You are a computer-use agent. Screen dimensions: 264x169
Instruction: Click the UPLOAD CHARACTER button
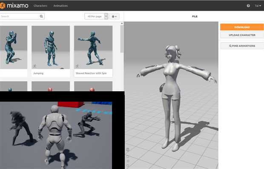(242, 35)
